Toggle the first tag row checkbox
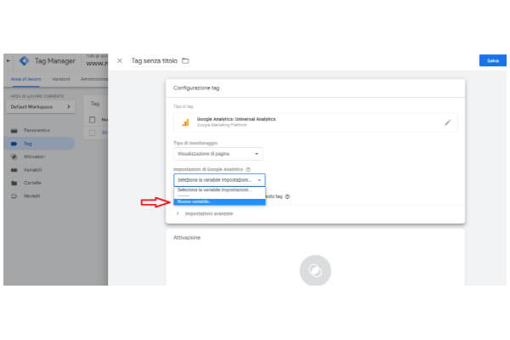Screen dimensions: 510x340 pos(93,133)
